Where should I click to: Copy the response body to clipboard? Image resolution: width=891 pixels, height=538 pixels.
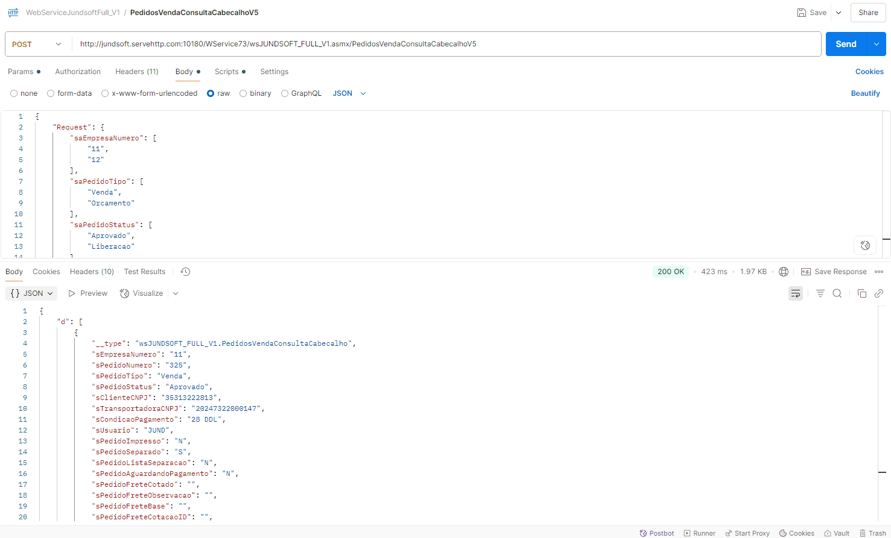coord(861,293)
